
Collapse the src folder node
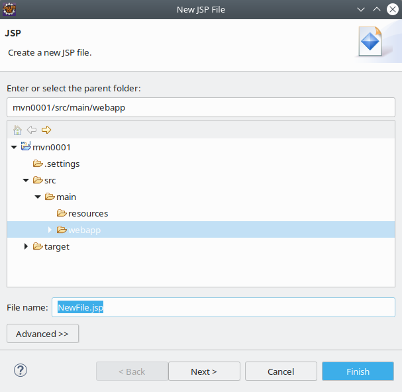(26, 180)
